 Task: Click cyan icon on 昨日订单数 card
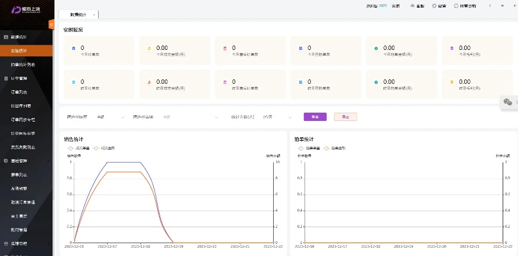(x=74, y=82)
